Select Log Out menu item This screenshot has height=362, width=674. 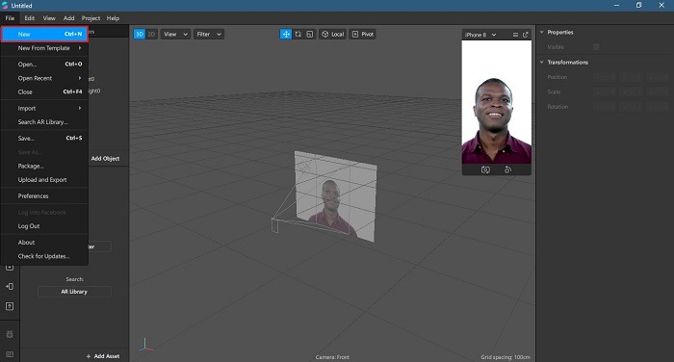(44, 226)
